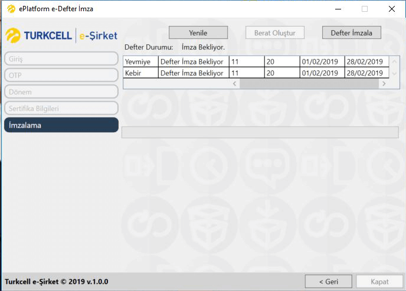Image resolution: width=406 pixels, height=291 pixels.
Task: Open the Giriş step in sidebar
Action: tap(61, 59)
